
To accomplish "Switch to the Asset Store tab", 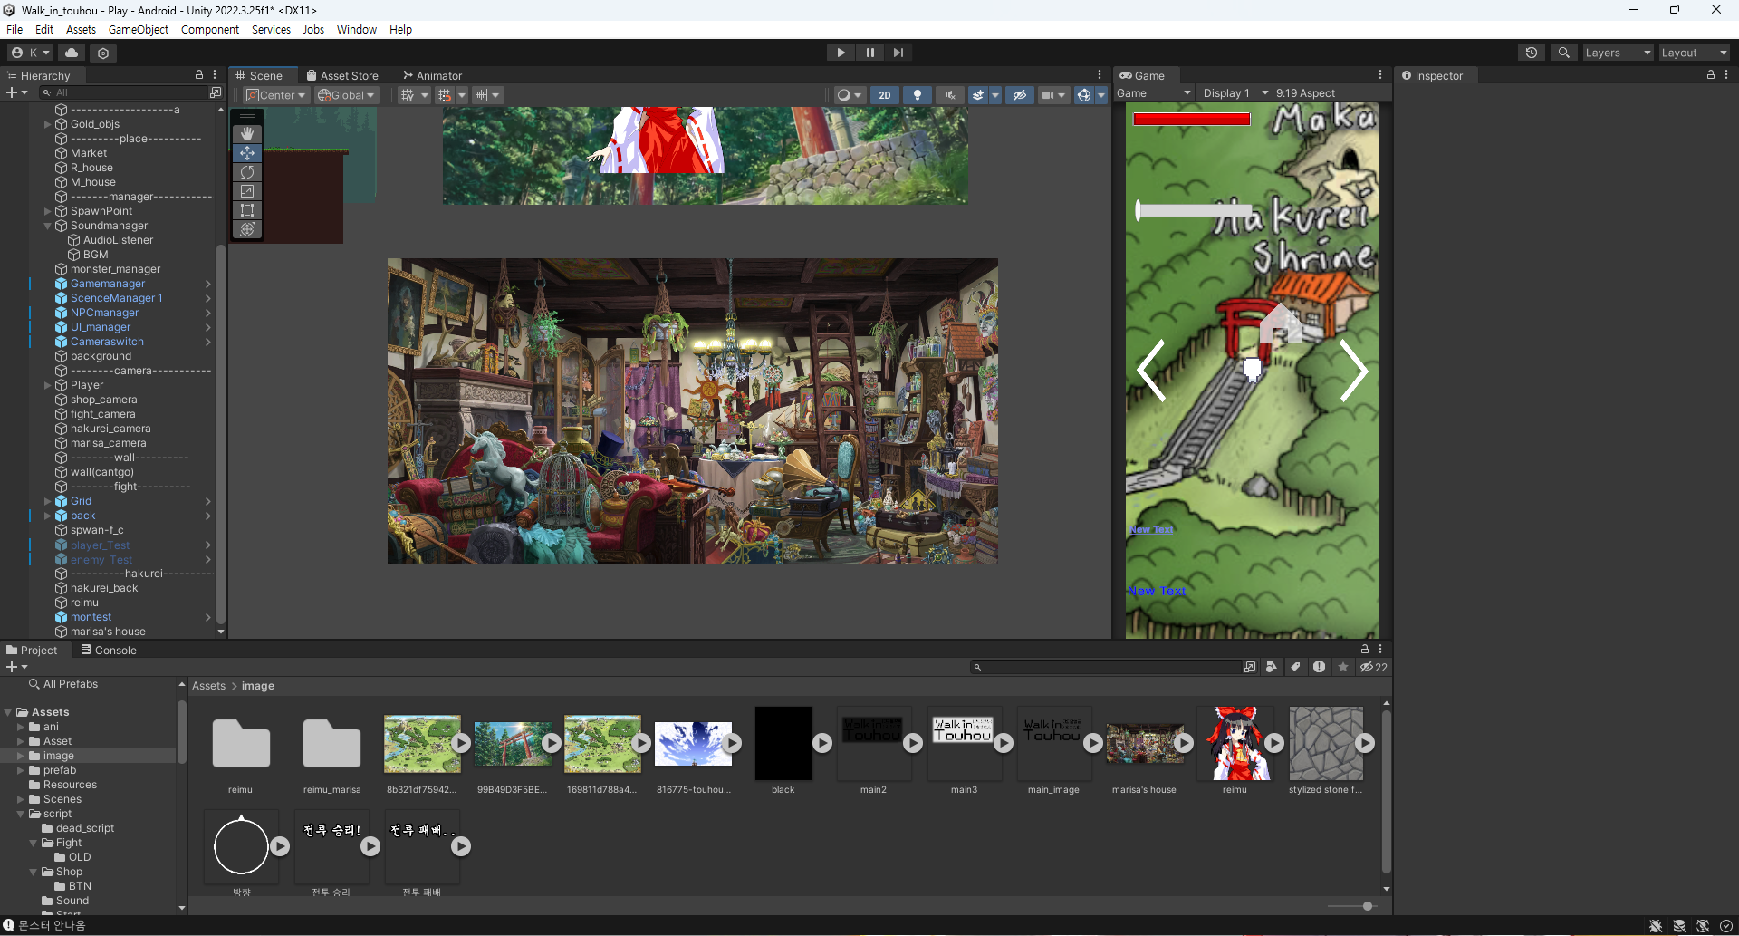I will tap(342, 76).
